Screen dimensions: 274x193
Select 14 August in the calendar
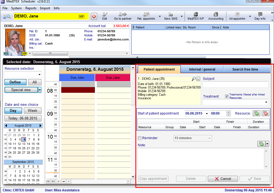(28, 144)
